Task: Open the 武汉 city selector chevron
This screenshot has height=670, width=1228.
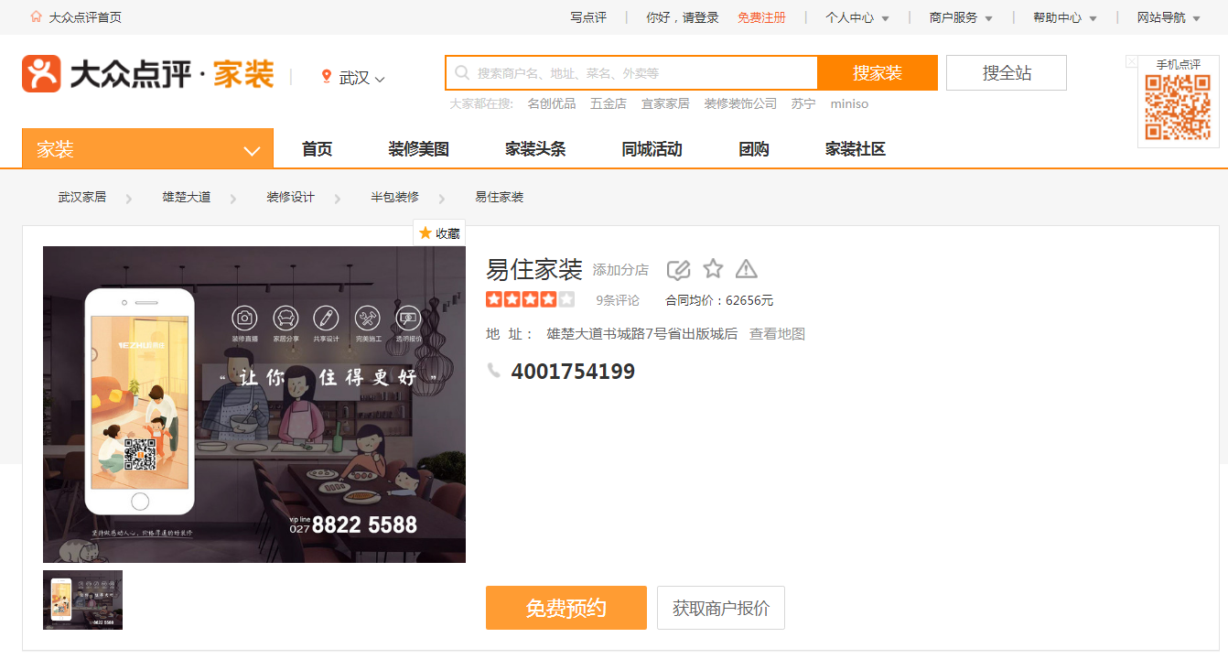Action: point(380,80)
